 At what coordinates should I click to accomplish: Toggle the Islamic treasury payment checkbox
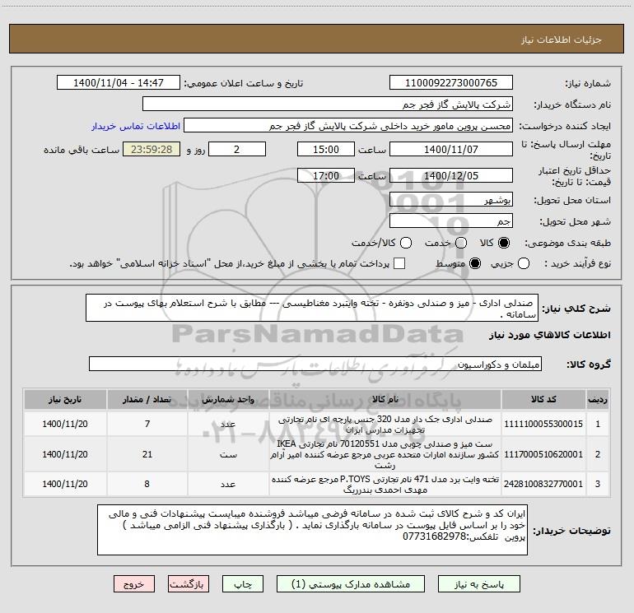pyautogui.click(x=399, y=263)
